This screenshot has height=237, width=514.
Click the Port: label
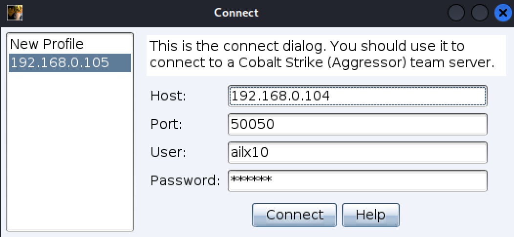pos(166,124)
